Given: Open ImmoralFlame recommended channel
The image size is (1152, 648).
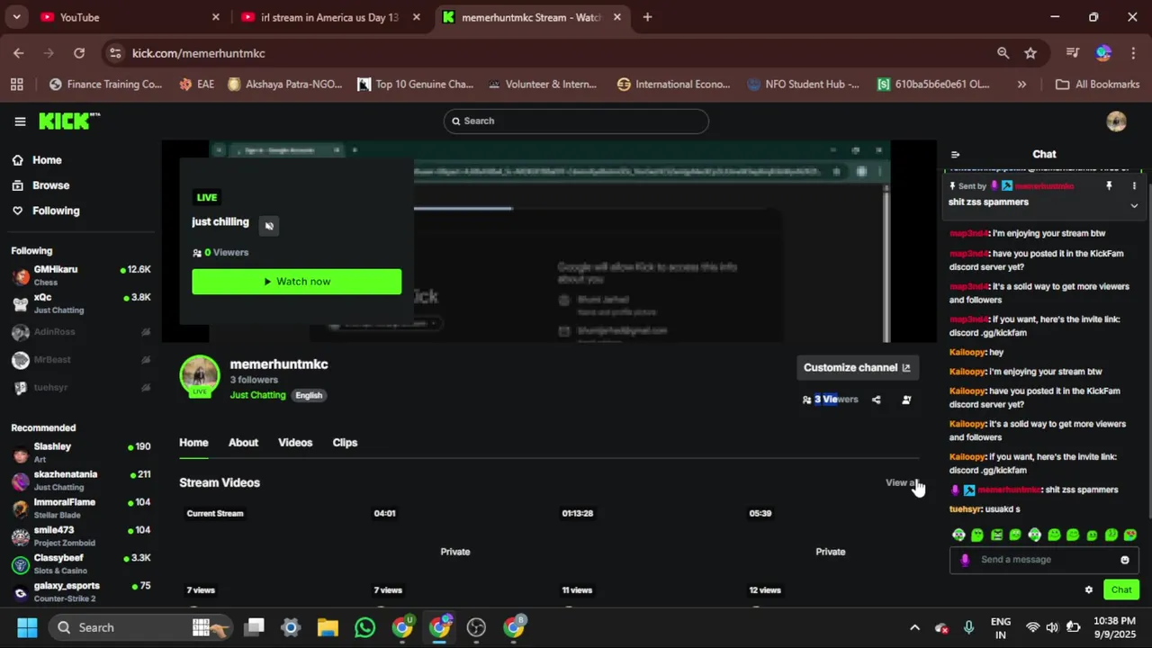Looking at the screenshot, I should pyautogui.click(x=81, y=508).
